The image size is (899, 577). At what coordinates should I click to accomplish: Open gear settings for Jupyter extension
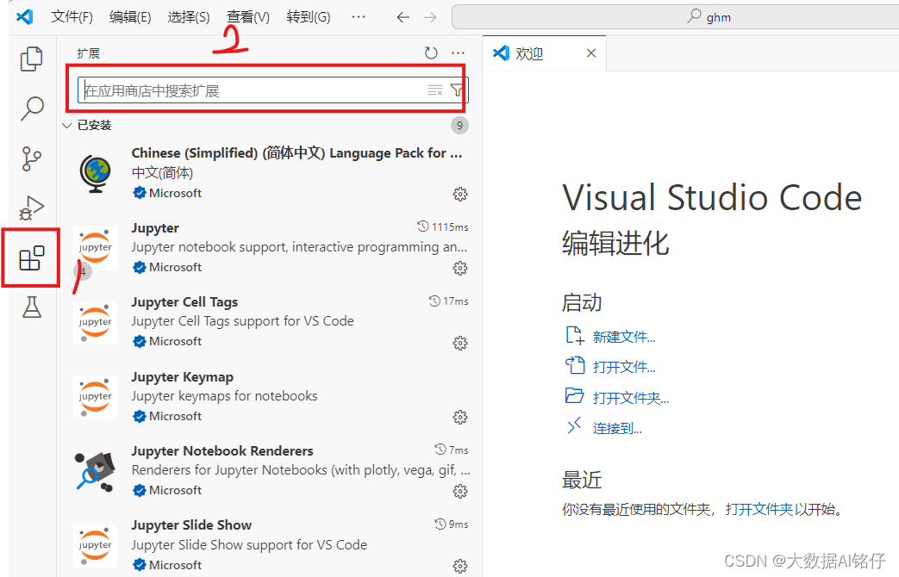(459, 268)
